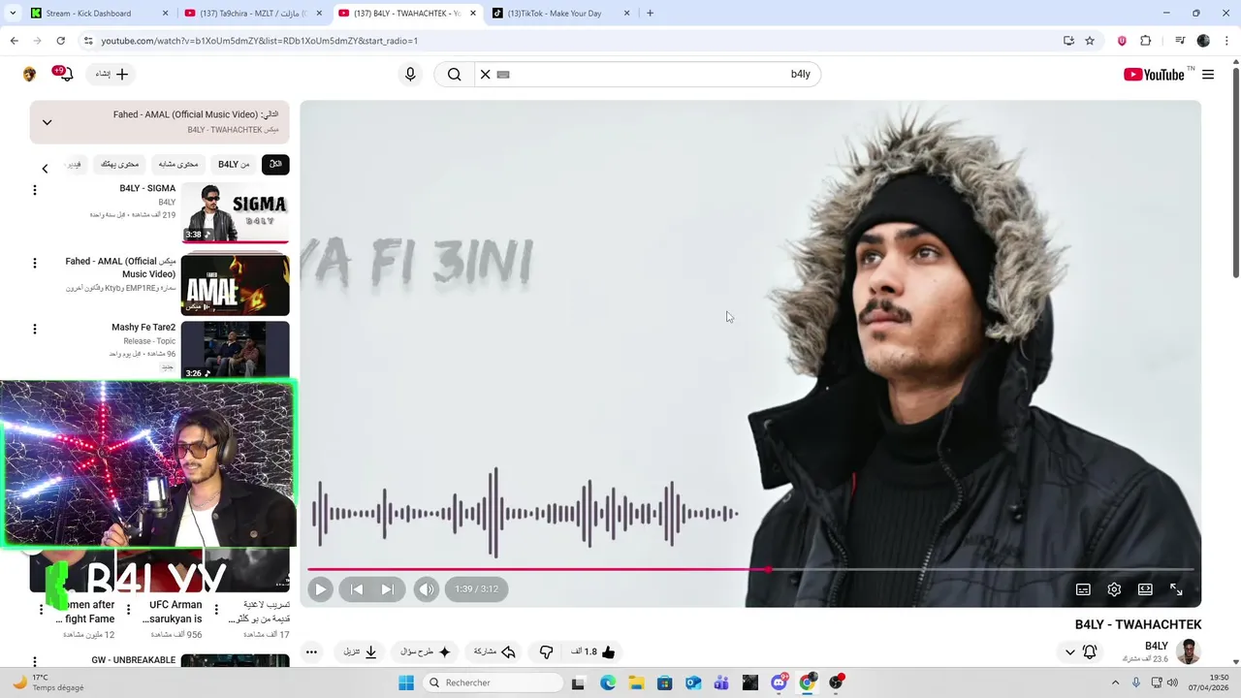This screenshot has height=698, width=1241.
Task: Share the video using the share button
Action: pyautogui.click(x=494, y=651)
